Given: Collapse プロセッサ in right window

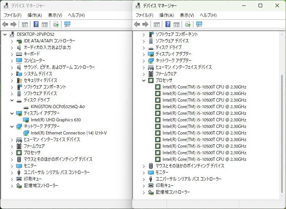Looking at the screenshot, I should 144,80.
